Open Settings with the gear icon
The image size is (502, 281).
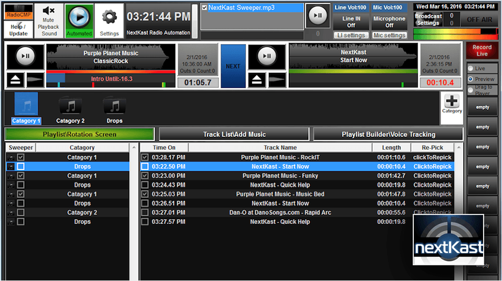click(109, 20)
